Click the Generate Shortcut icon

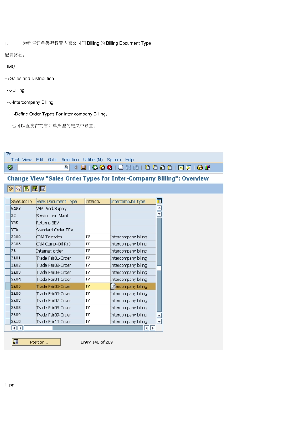tap(189, 168)
